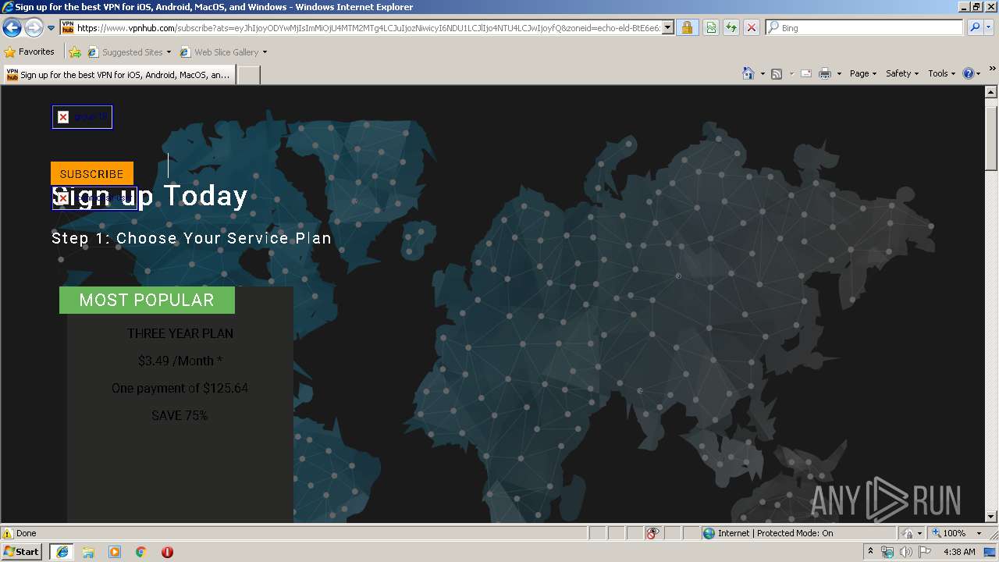Click the RSS Feeds icon
This screenshot has width=999, height=562.
pos(777,73)
